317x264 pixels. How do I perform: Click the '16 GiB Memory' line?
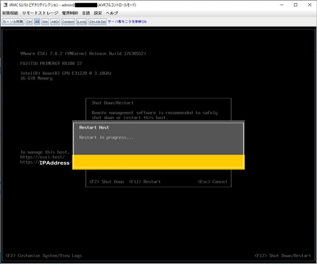[x=36, y=78]
